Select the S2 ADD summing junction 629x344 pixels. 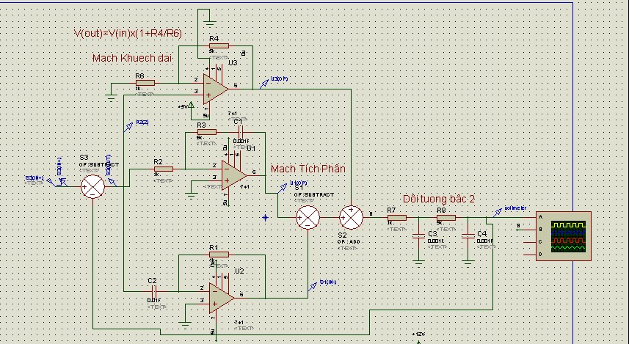click(x=351, y=218)
